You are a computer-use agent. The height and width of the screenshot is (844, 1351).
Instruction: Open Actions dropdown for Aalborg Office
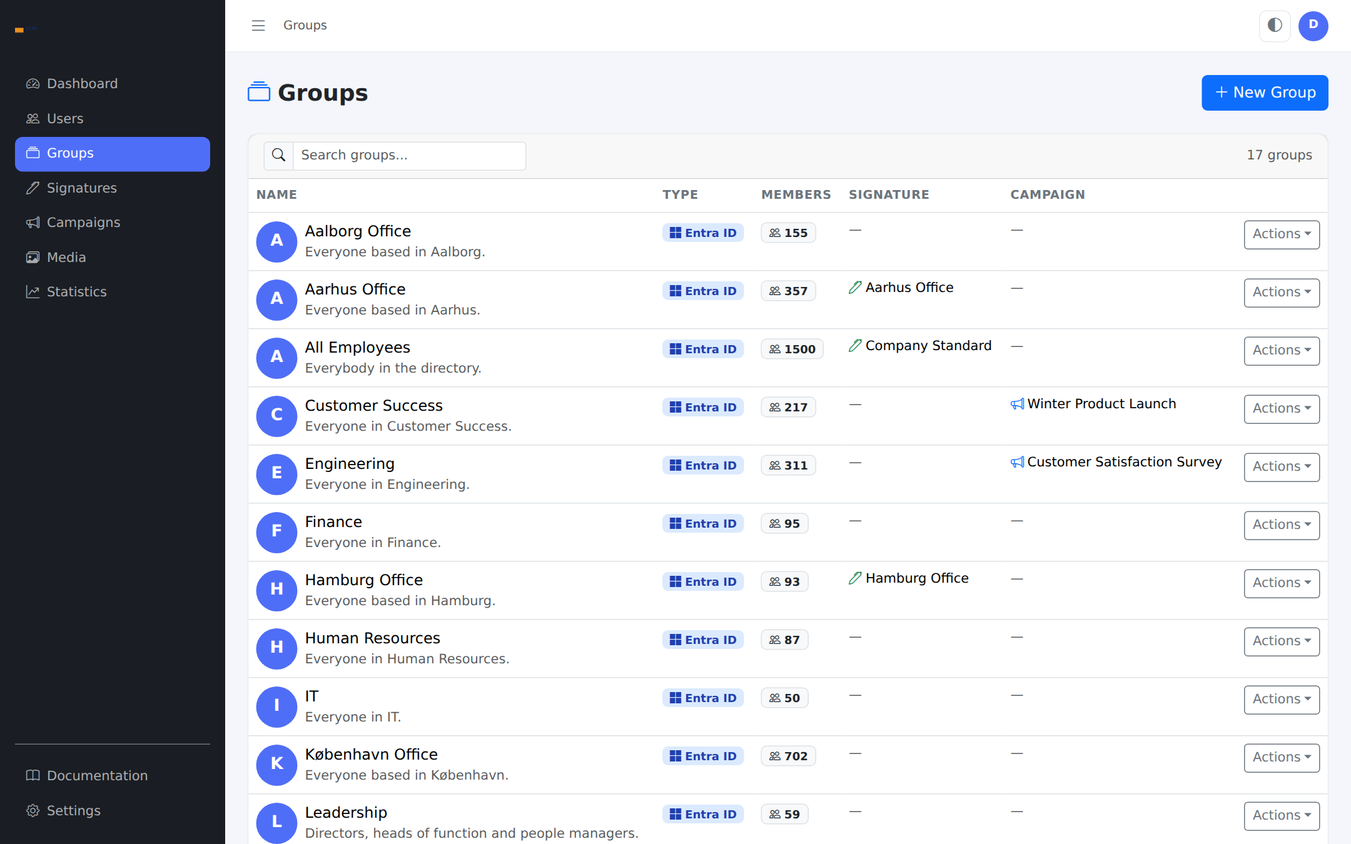[1282, 234]
